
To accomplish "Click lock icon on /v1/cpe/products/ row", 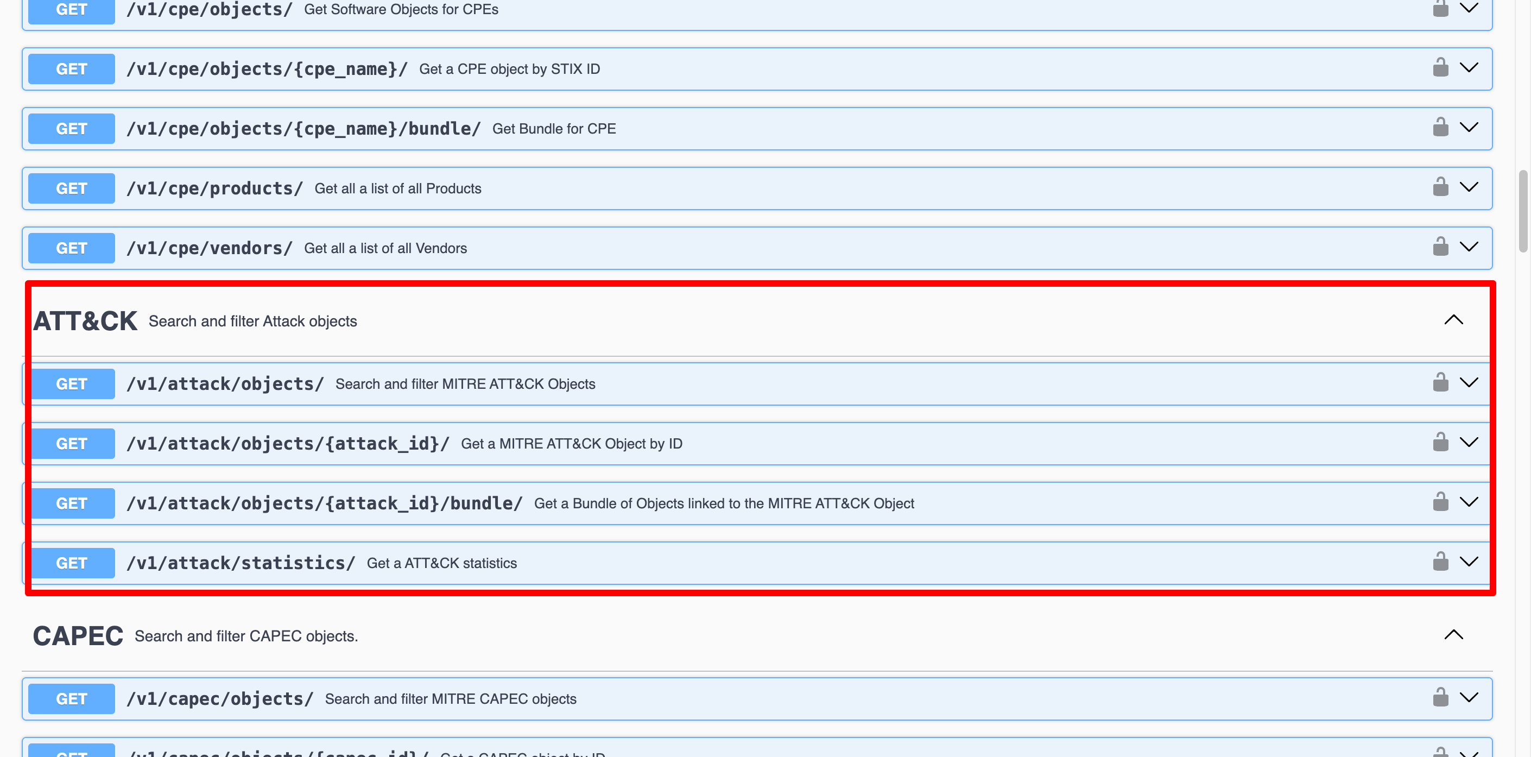I will 1440,187.
